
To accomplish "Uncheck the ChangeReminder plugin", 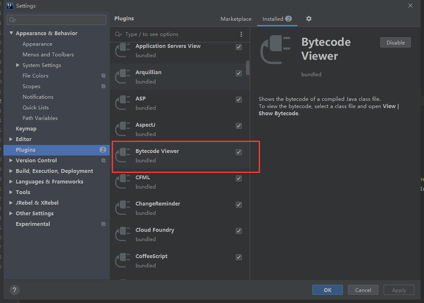I will coord(239,205).
